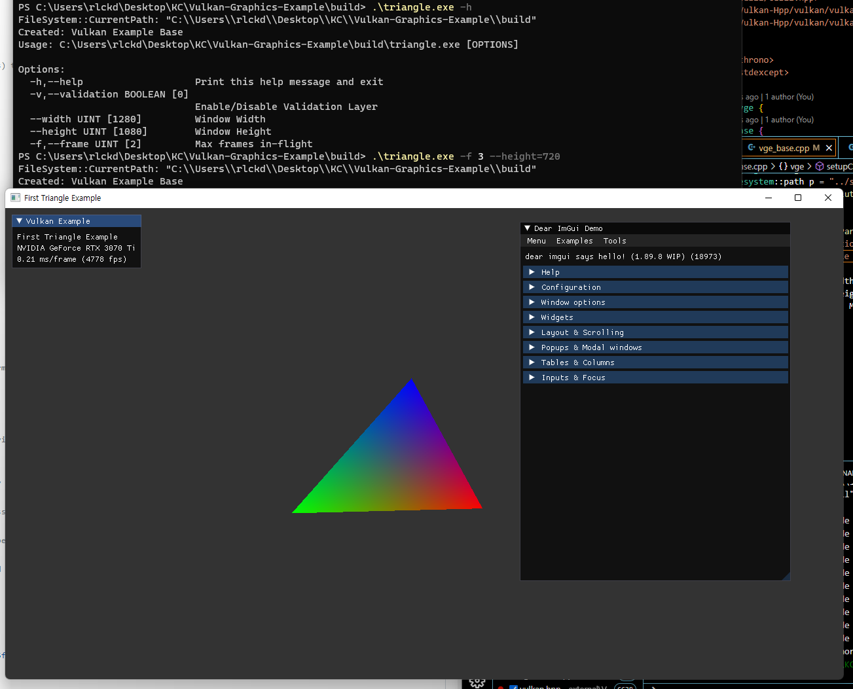Close the First Triangle Example window

[x=828, y=198]
